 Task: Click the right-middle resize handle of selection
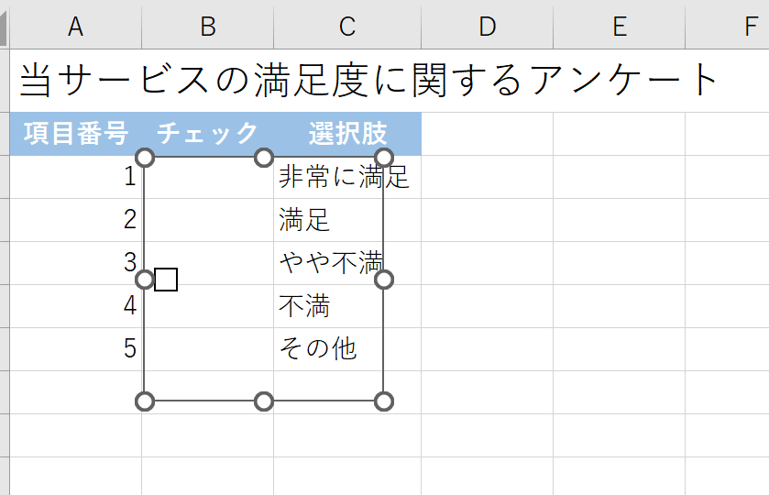384,279
